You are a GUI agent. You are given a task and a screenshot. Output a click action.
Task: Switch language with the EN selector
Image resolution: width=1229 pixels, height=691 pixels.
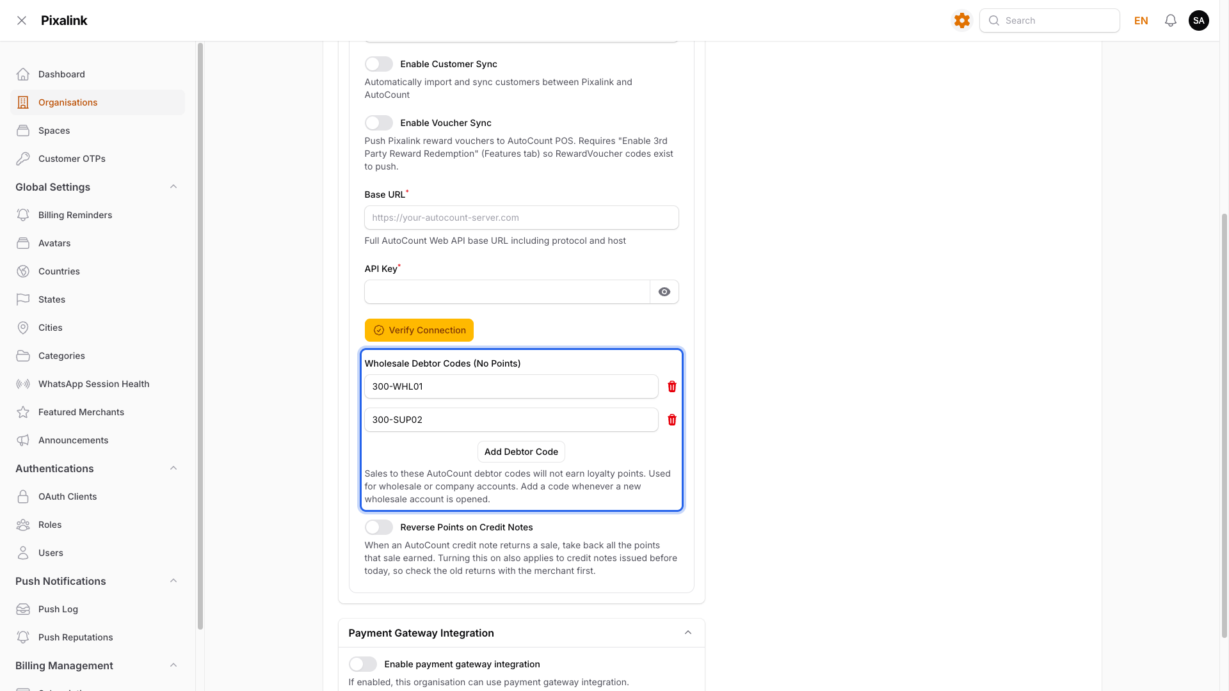click(1141, 20)
